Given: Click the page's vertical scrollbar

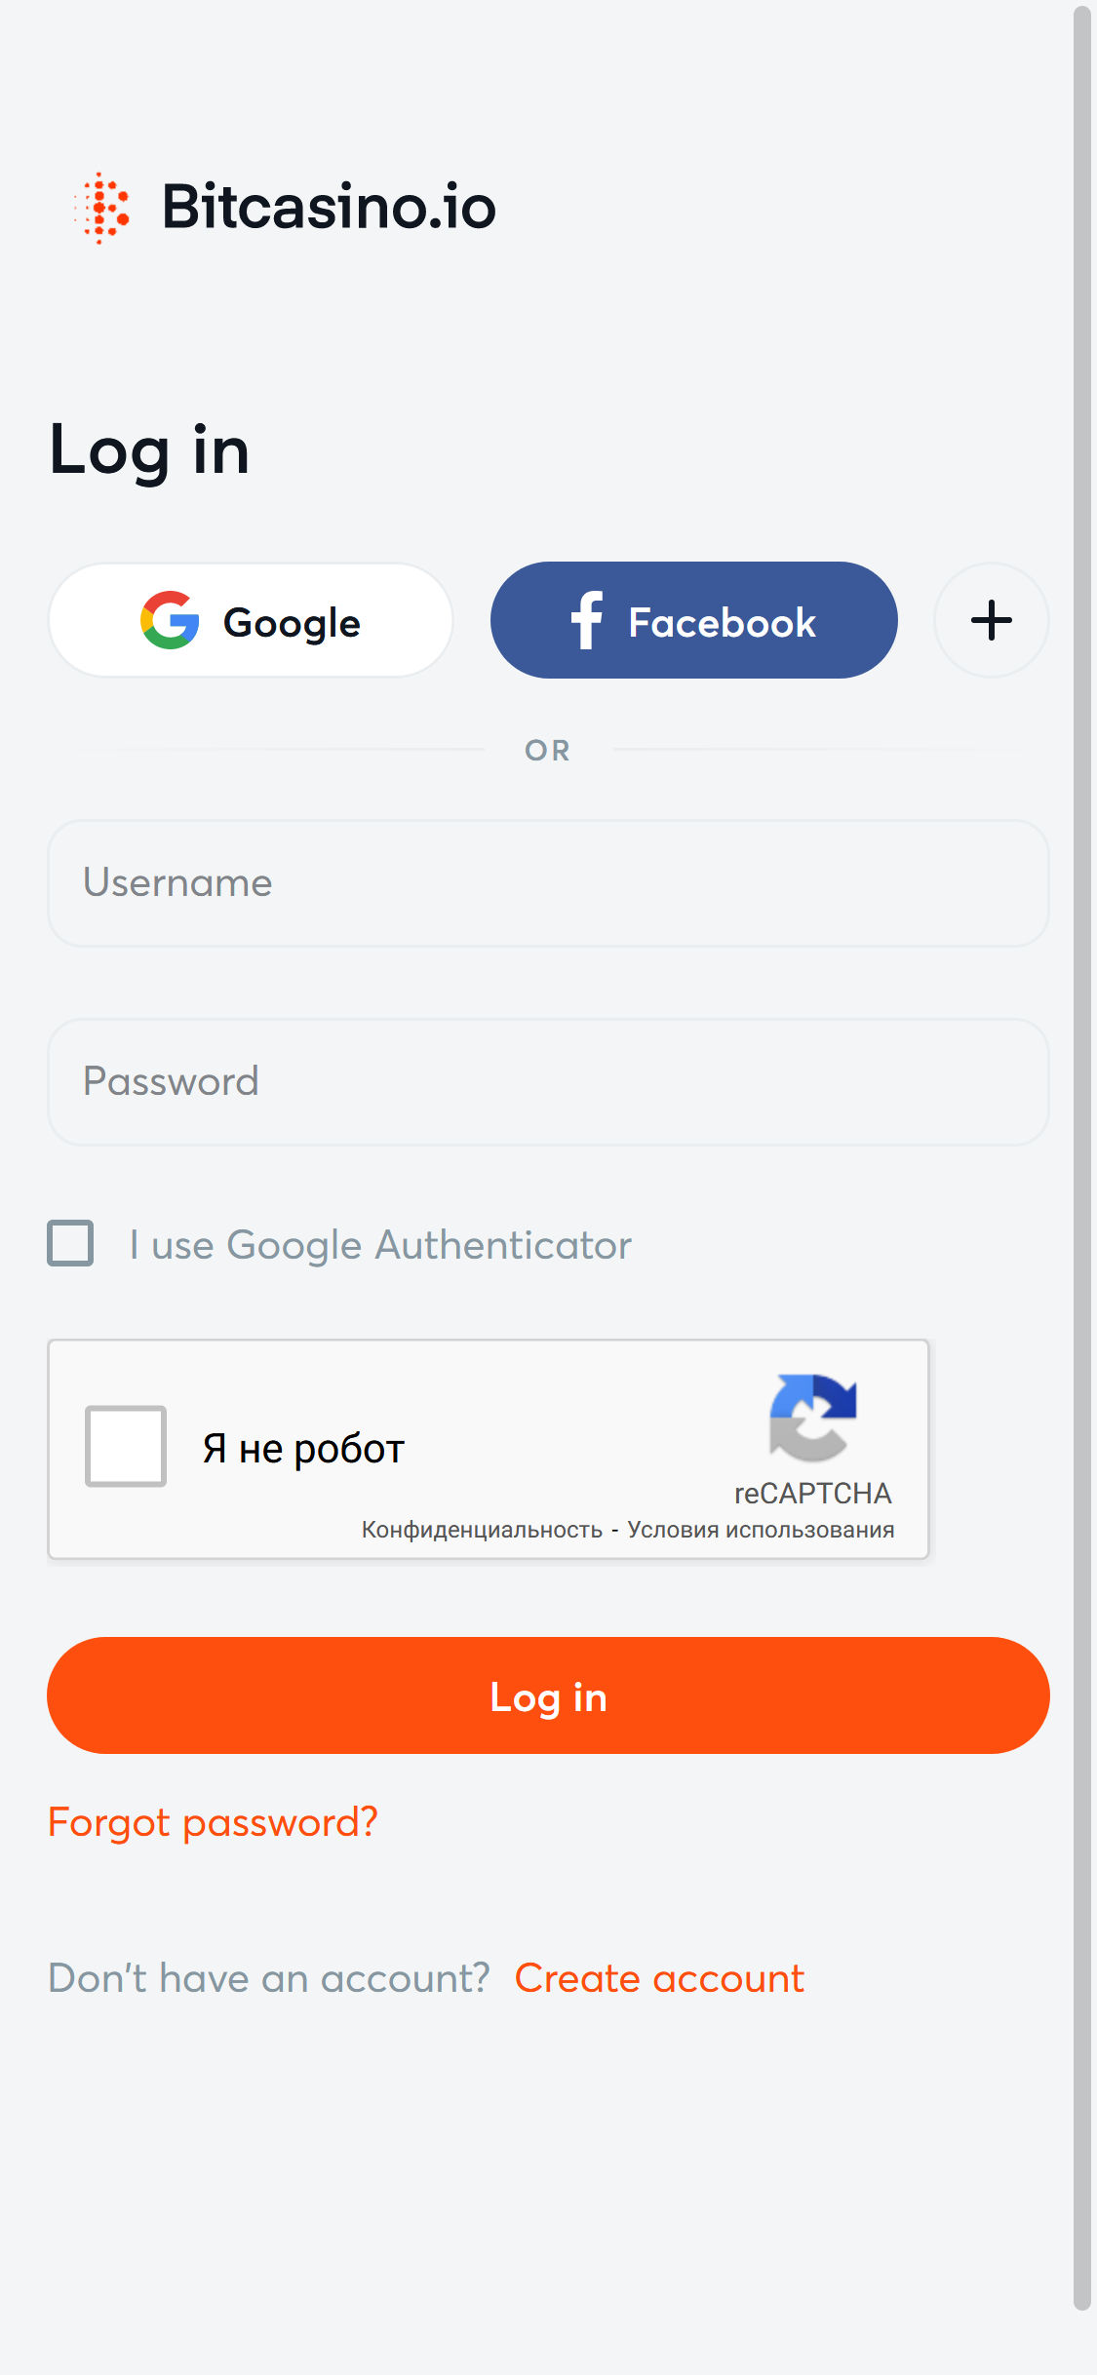Looking at the screenshot, I should pos(1082,1158).
